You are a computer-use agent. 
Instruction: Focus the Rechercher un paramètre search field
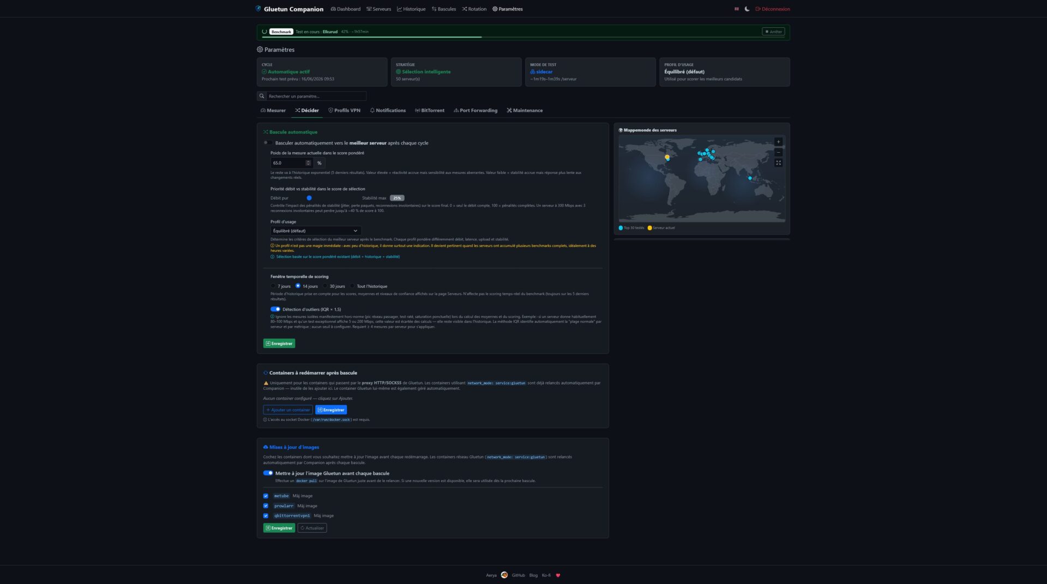316,96
